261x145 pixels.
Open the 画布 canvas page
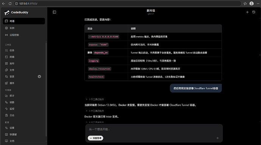(24, 63)
